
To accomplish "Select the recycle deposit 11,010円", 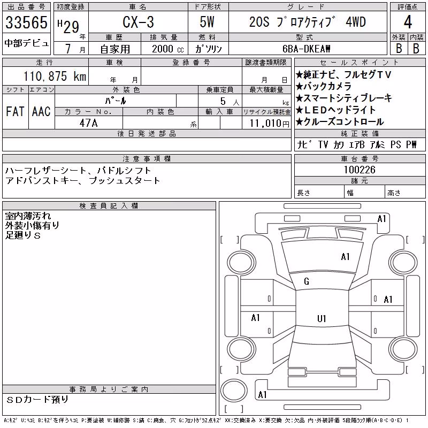I will click(269, 124).
